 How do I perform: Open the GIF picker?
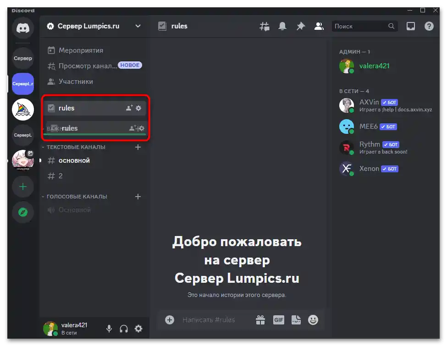coord(278,319)
